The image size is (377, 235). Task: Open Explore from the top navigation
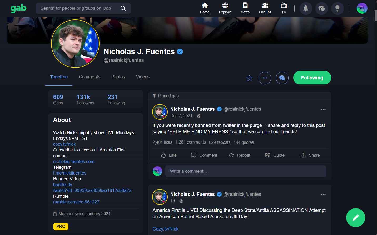point(225,8)
